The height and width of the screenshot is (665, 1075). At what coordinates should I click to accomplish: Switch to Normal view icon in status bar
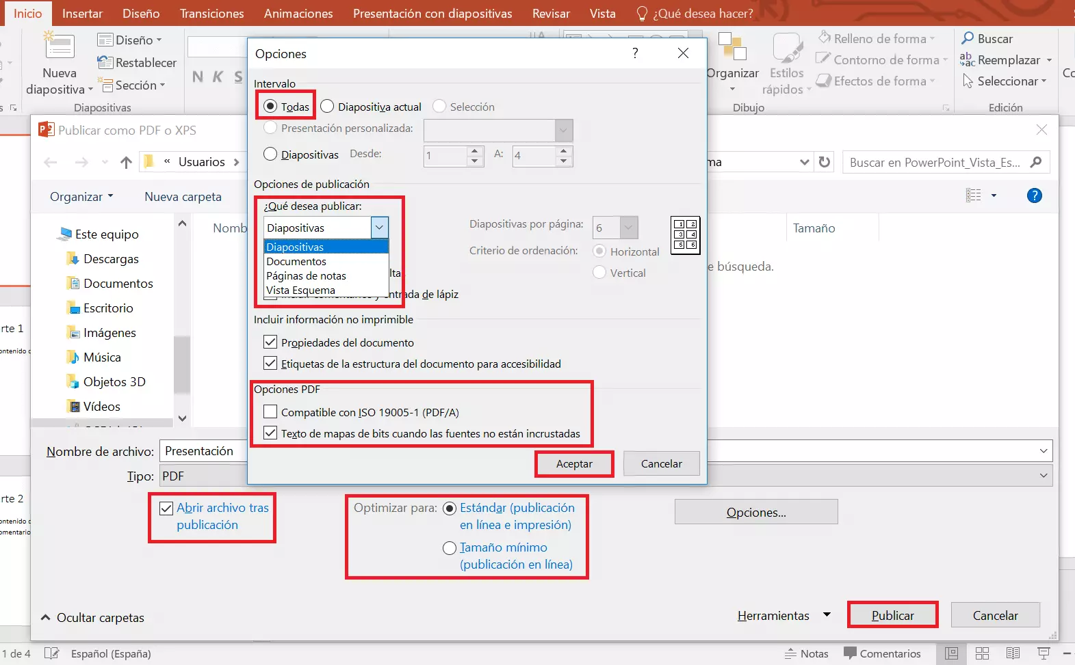click(951, 653)
